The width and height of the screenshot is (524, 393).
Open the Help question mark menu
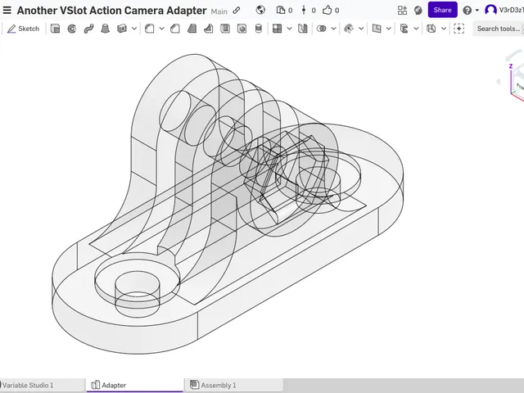tap(471, 11)
